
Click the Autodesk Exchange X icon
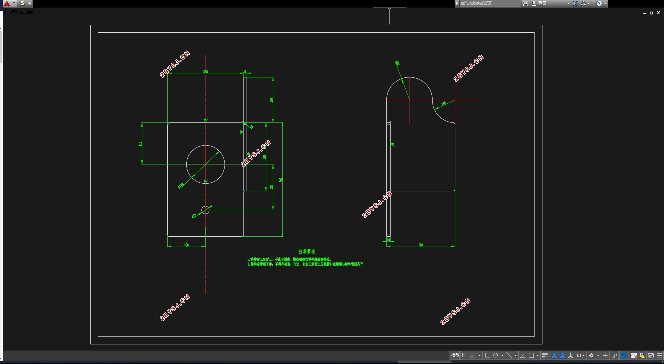click(x=575, y=3)
